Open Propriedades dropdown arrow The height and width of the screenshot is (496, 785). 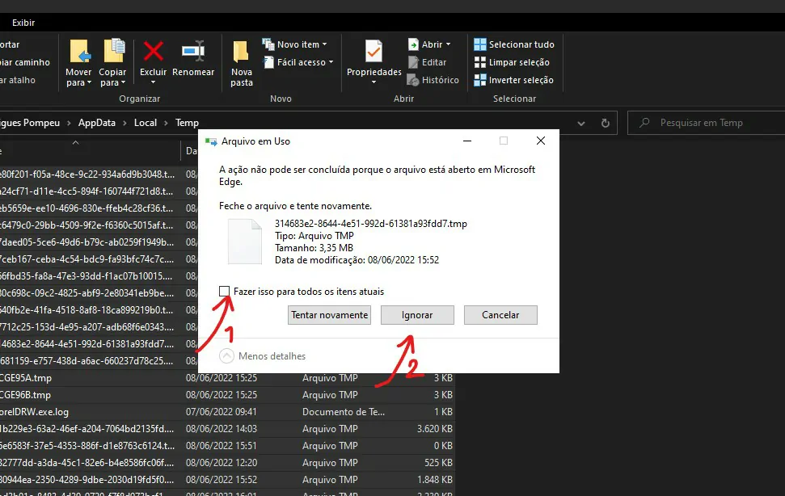point(374,82)
